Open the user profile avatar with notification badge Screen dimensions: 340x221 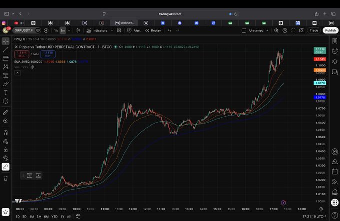tap(6, 30)
